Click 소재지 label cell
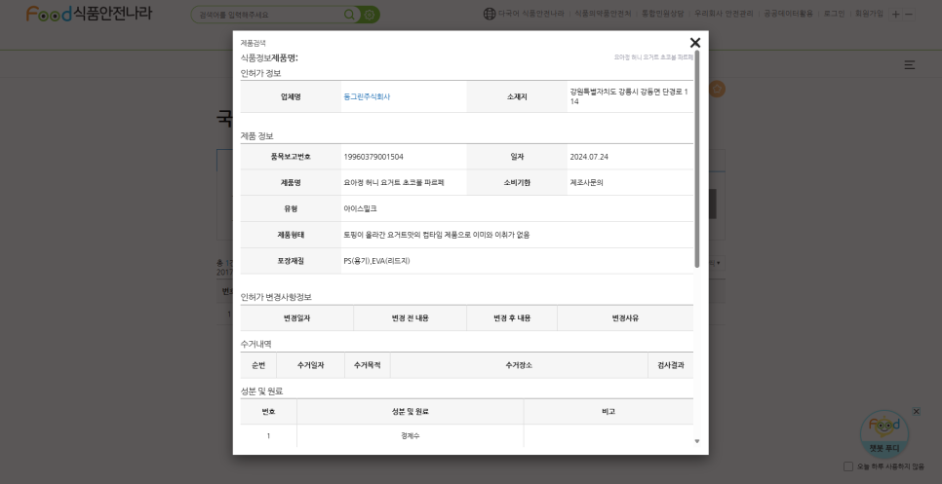Image resolution: width=942 pixels, height=484 pixels. pyautogui.click(x=517, y=96)
